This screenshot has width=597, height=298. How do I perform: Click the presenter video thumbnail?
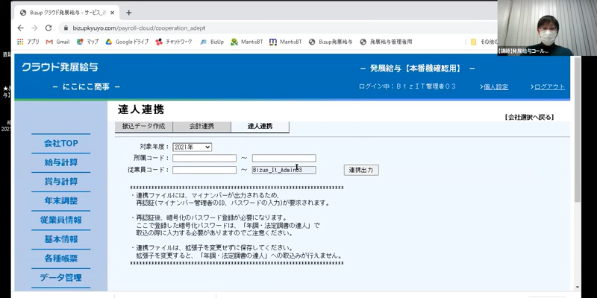pyautogui.click(x=547, y=28)
